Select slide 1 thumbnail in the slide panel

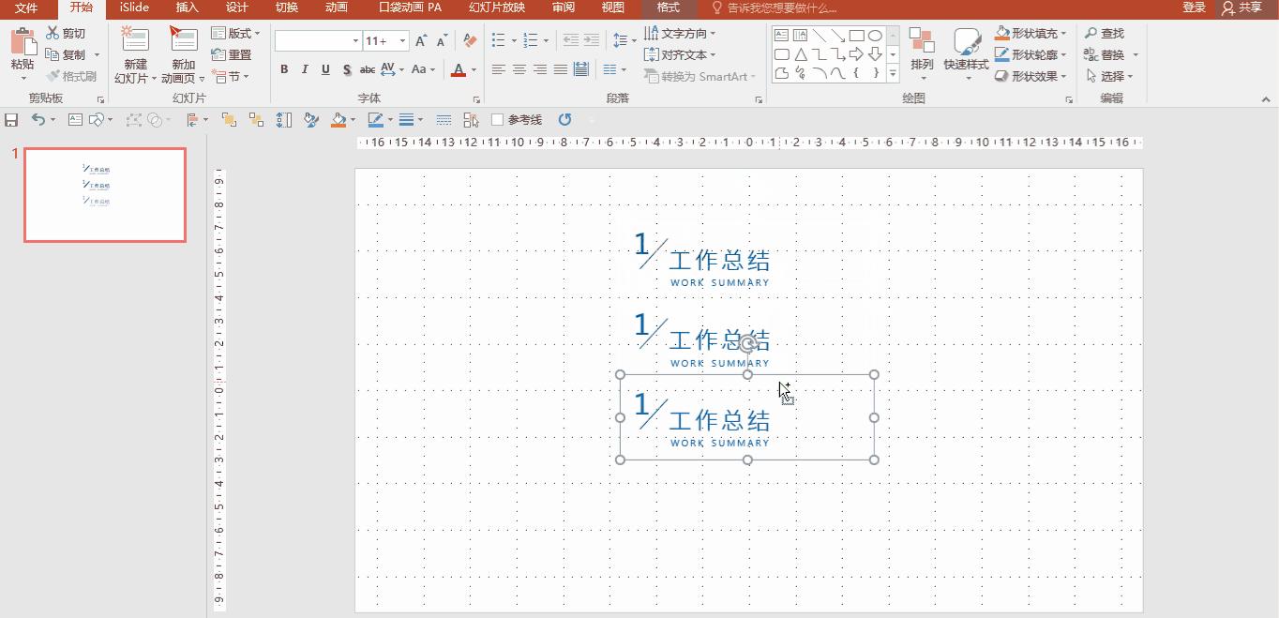(105, 195)
